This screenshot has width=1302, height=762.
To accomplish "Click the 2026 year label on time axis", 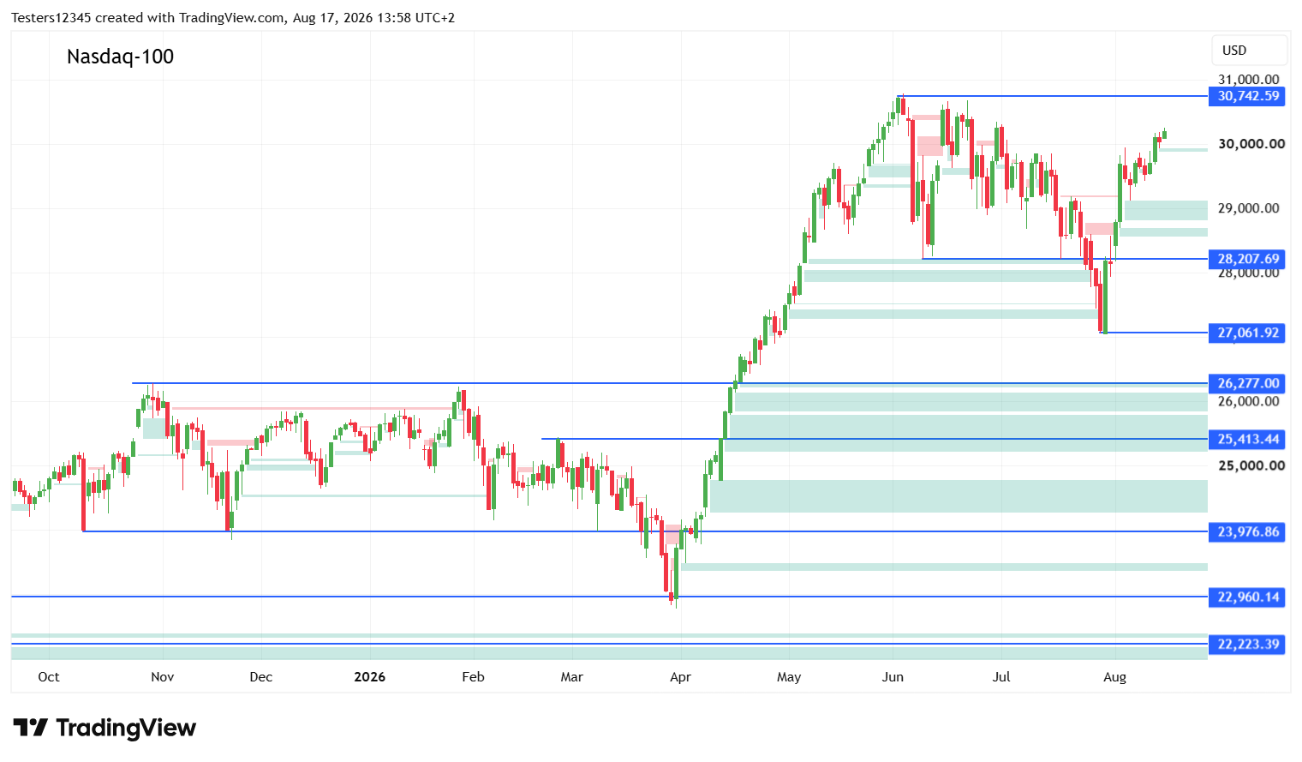I will [369, 677].
